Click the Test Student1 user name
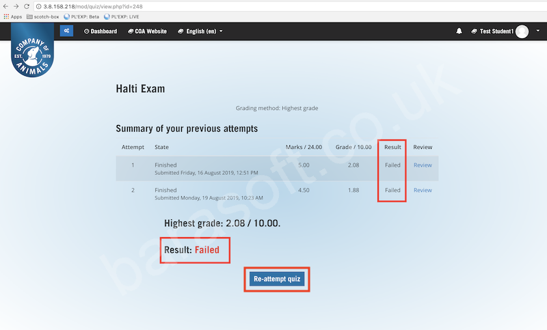This screenshot has width=547, height=330. pos(496,31)
